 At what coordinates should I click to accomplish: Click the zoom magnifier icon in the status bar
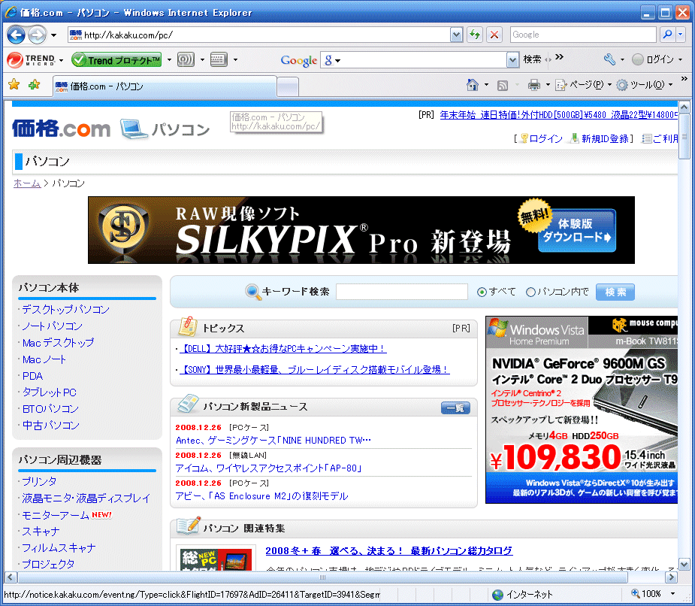[635, 593]
